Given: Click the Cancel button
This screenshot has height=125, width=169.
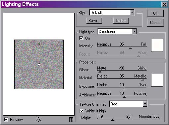Looking at the screenshot, I should pos(155,23).
